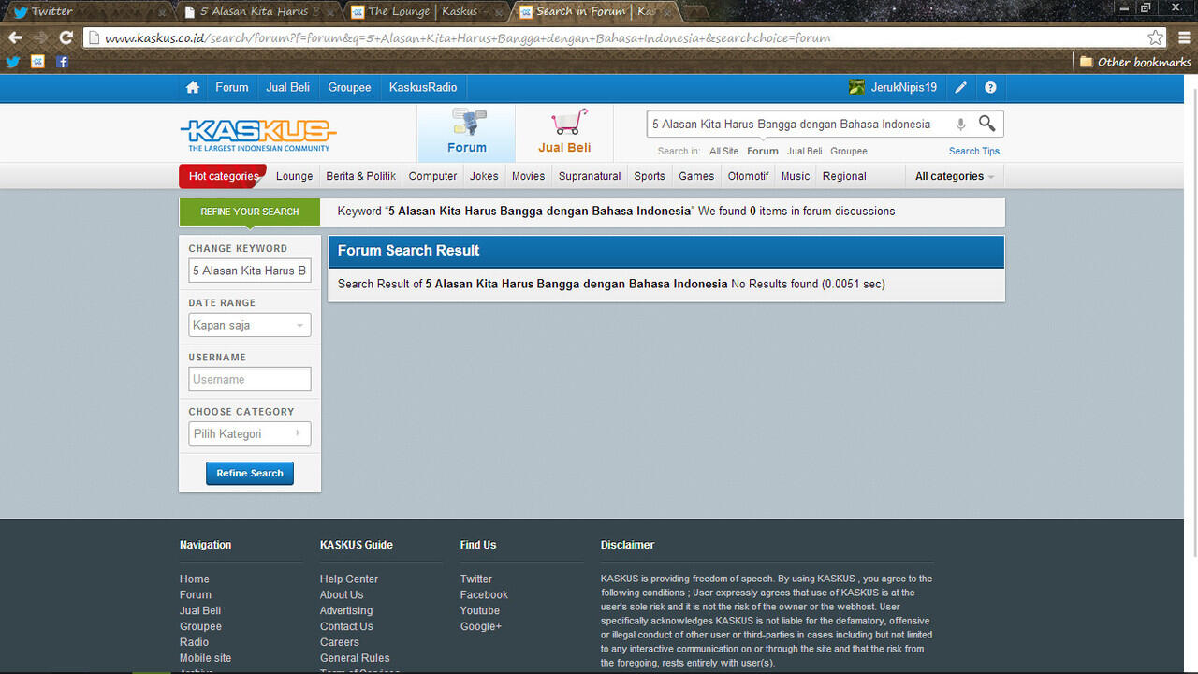Open the Facebook bookmark icon in bookmarks bar
The height and width of the screenshot is (674, 1198).
pos(62,62)
